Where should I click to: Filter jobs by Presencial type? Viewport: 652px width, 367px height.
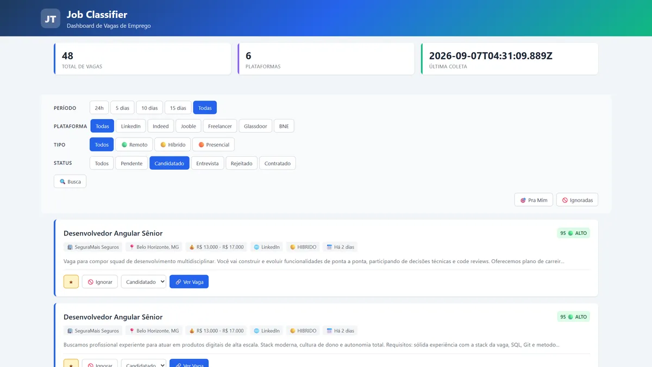click(214, 145)
